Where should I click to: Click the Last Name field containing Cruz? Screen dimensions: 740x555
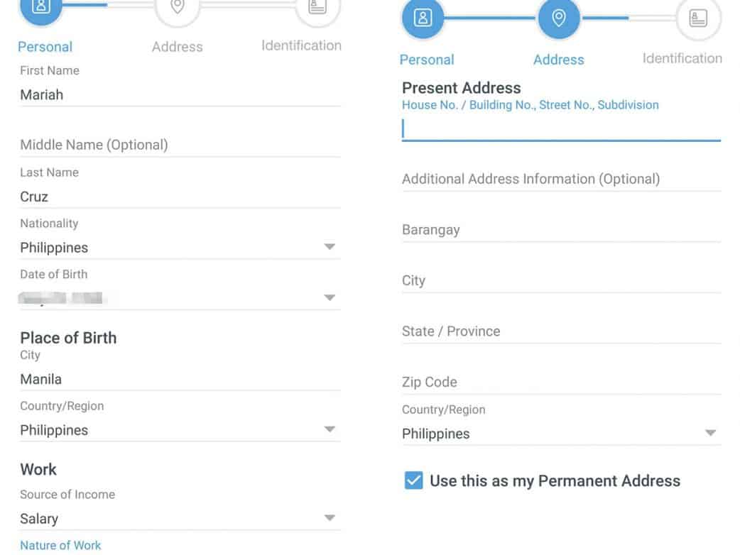[180, 197]
